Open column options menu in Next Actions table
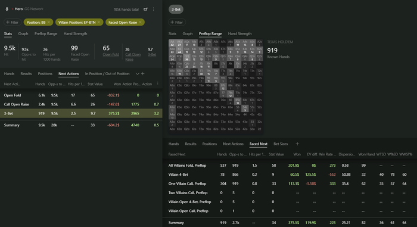The width and height of the screenshot is (417, 227). [158, 84]
